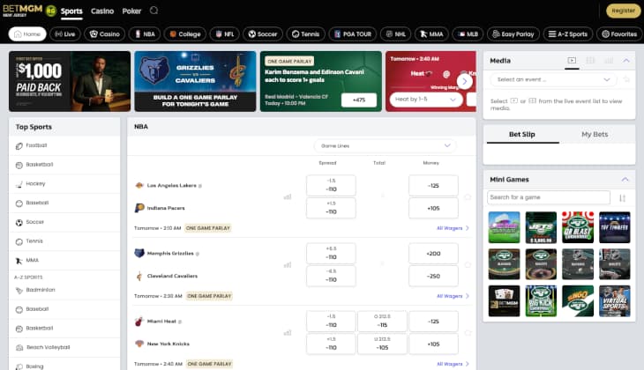Bet Lakers moneyline -125
Screen dimensions: 644x370
[433, 185]
